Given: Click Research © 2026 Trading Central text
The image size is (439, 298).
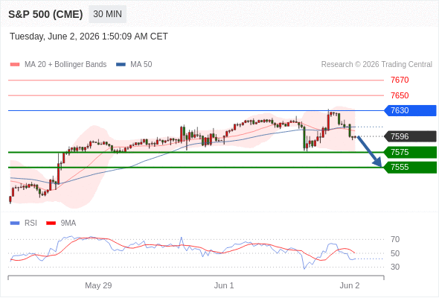Looking at the screenshot, I should (376, 65).
